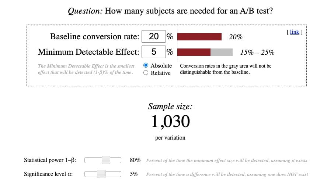Viewport: 327px width, 184px height.
Task: Click the red portion of effect bar
Action: (x=194, y=52)
